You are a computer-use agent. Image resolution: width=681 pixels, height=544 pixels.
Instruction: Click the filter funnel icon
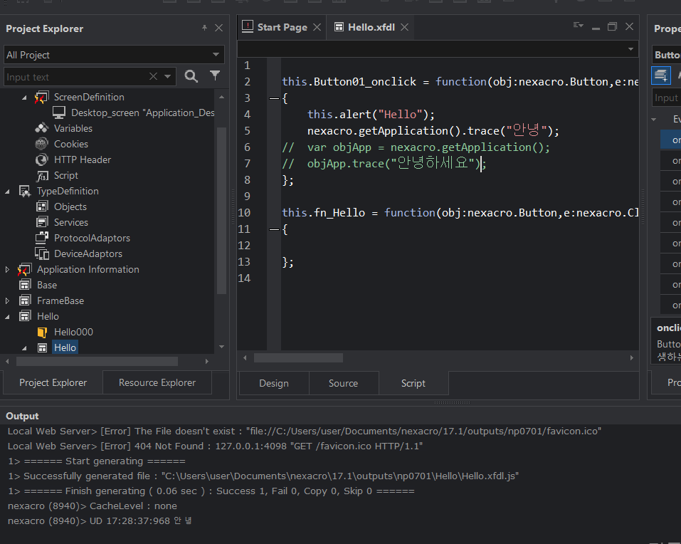coord(215,75)
